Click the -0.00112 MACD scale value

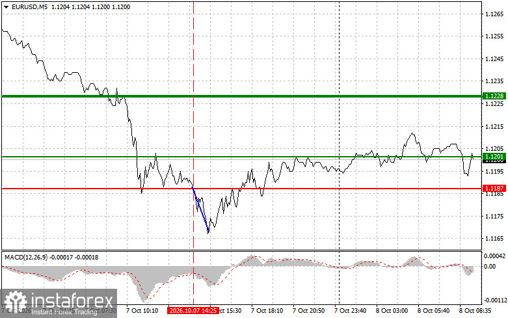(495, 300)
